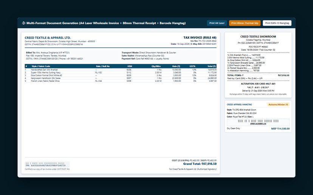Click the Handcrafted Zari Silk Anarkali row
The height and width of the screenshot is (195, 313).
pos(121,70)
